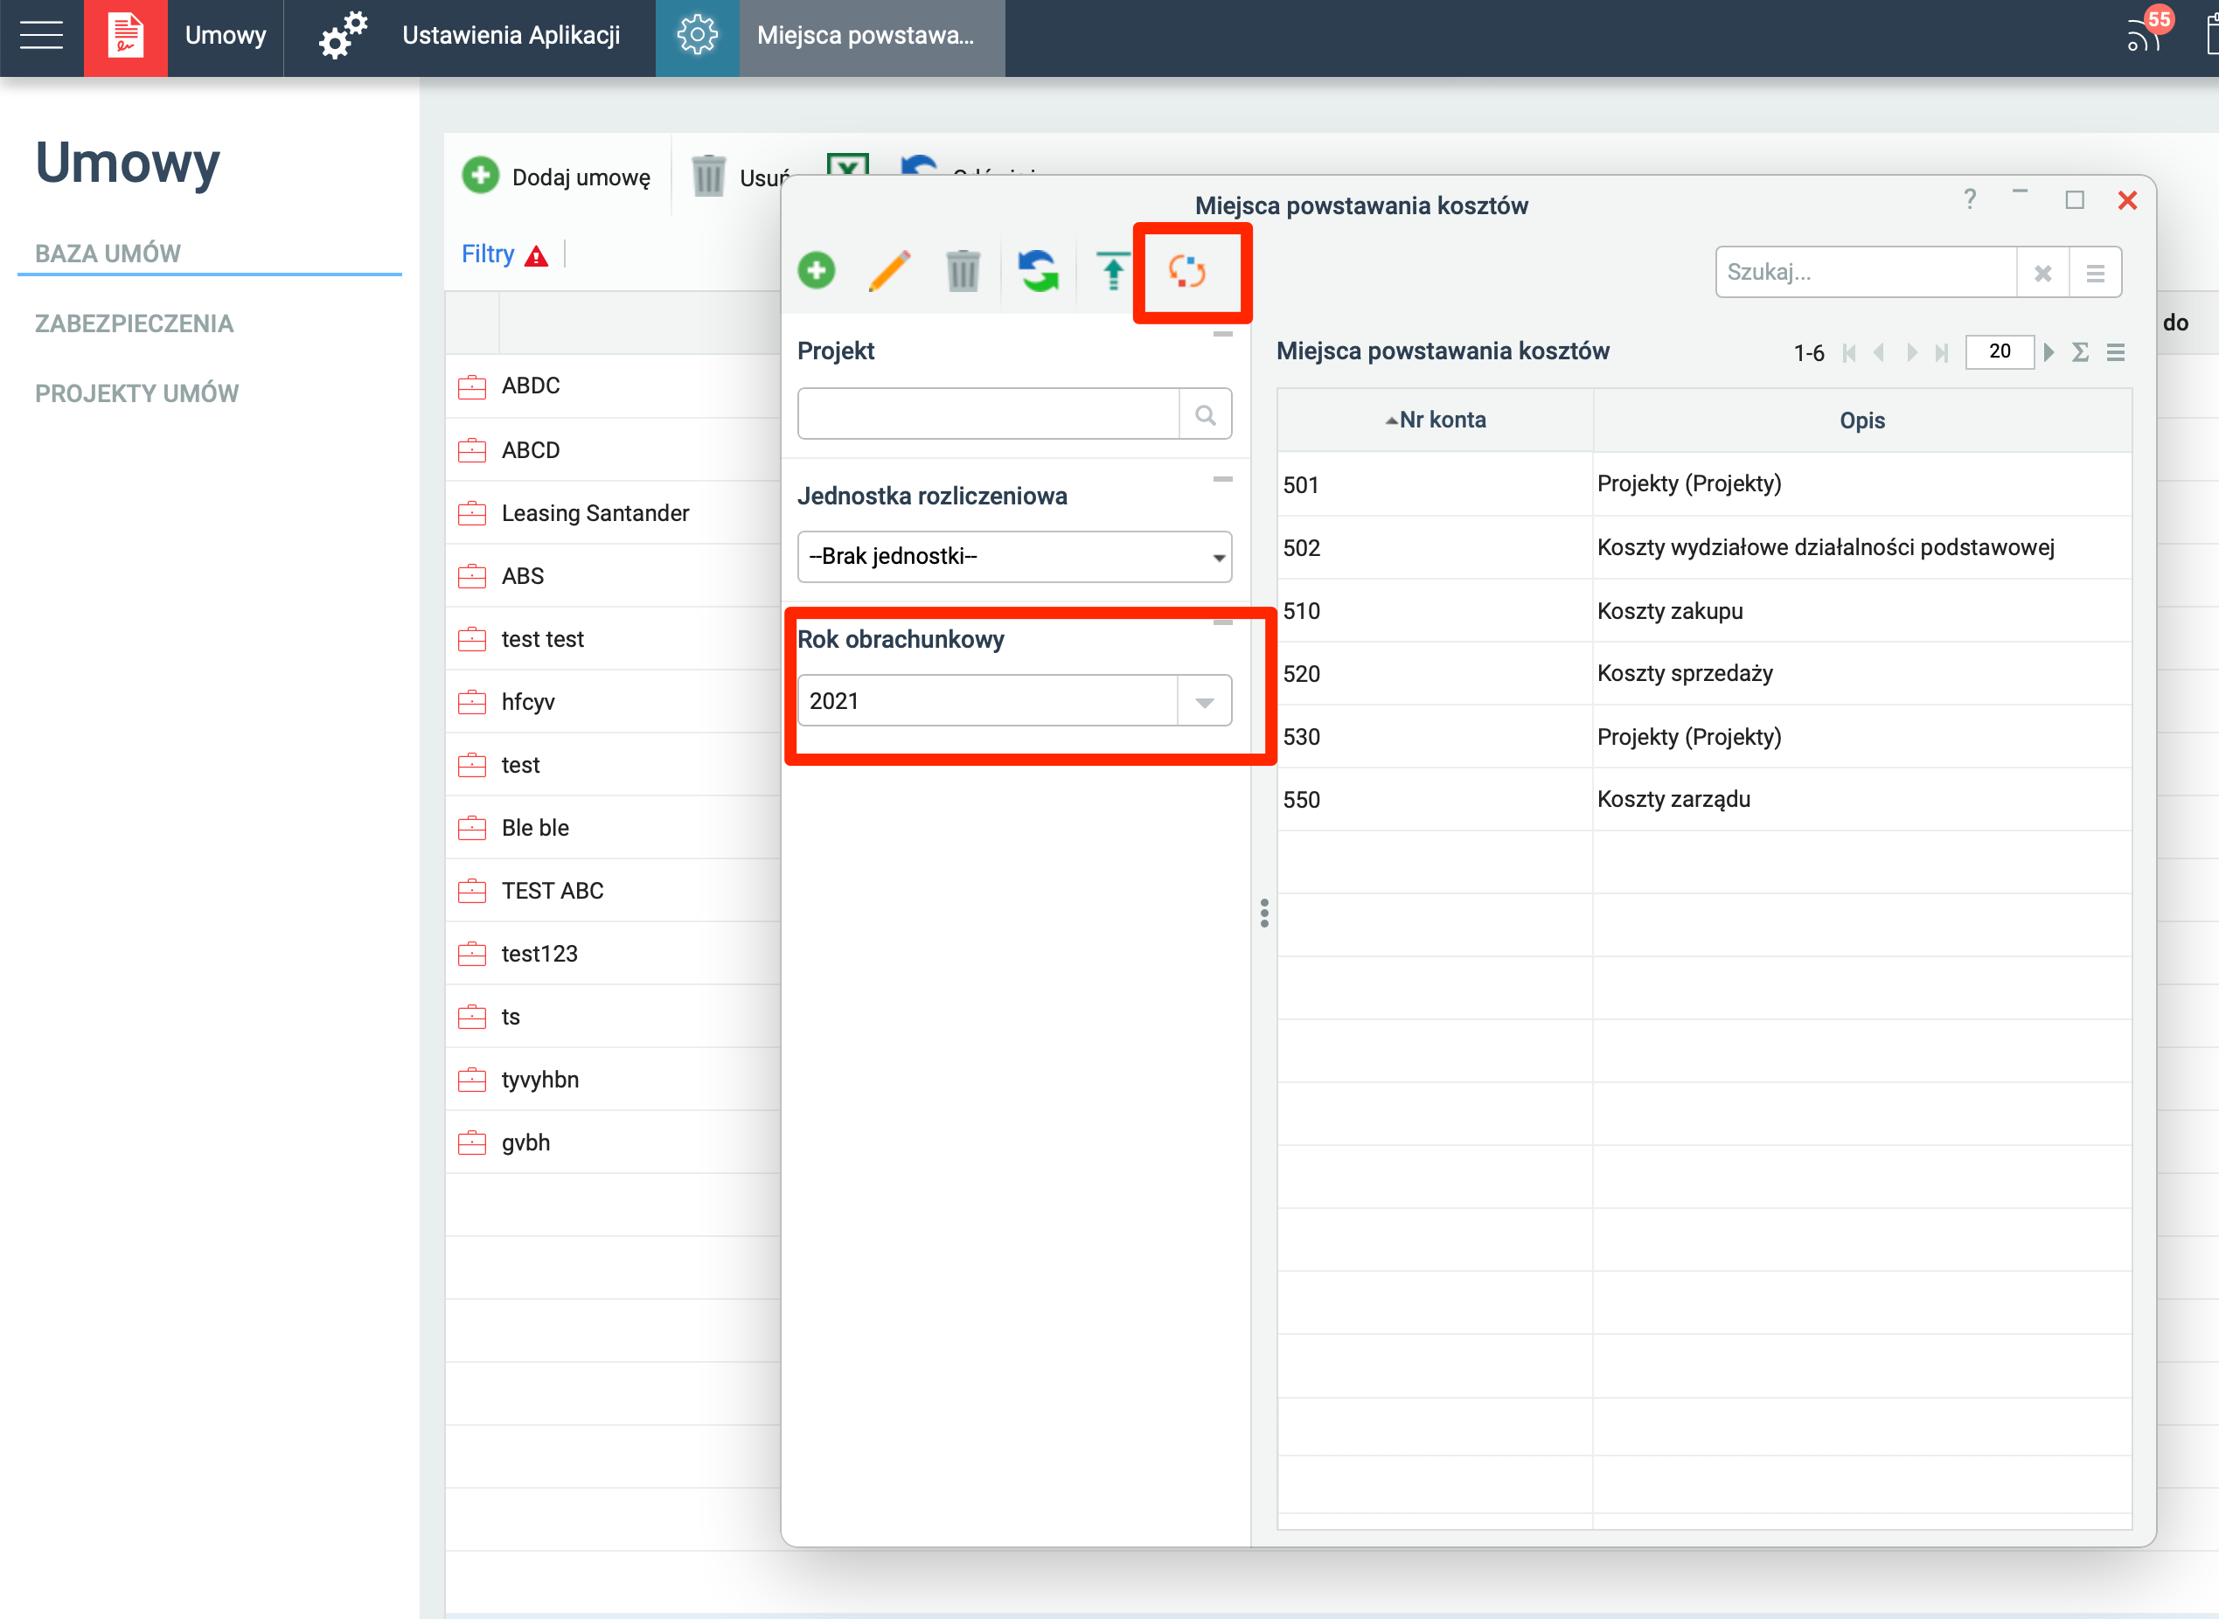This screenshot has height=1619, width=2219.
Task: Click the Dodaj umowę button
Action: click(x=557, y=177)
